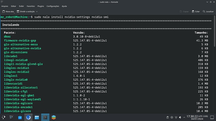Click the libcuda1 package name
Screen dimensions: 216x121
(x=11, y=56)
